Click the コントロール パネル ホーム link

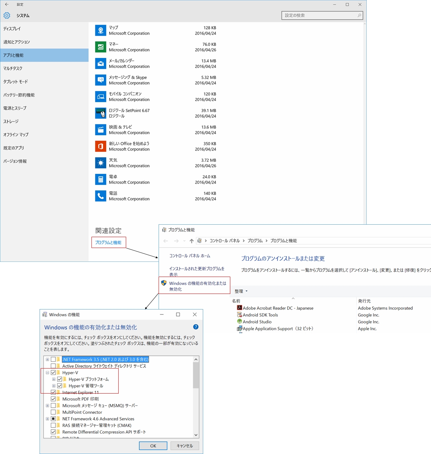pyautogui.click(x=190, y=256)
